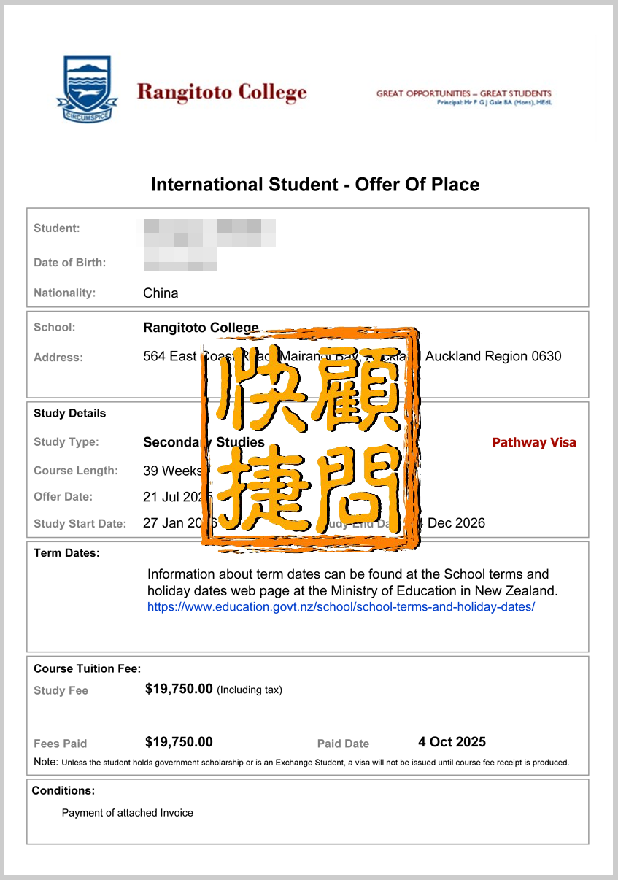Click the Payment of attached Invoice condition
This screenshot has width=618, height=880.
pyautogui.click(x=128, y=812)
